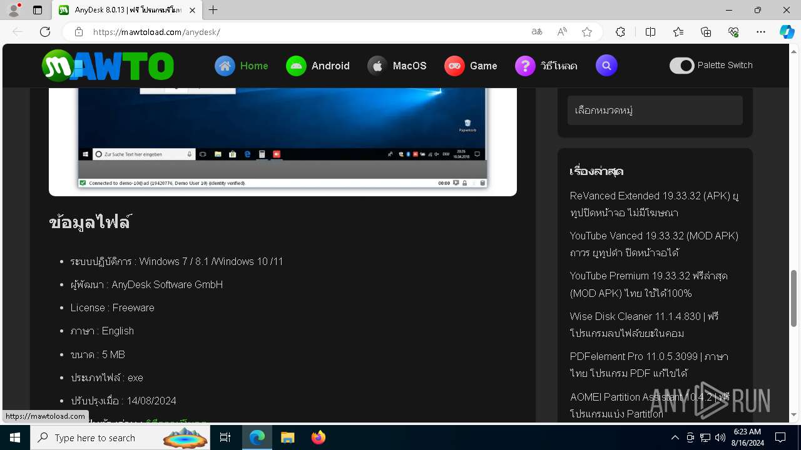
Task: Click the AnyDesk screenshot image
Action: [282, 137]
